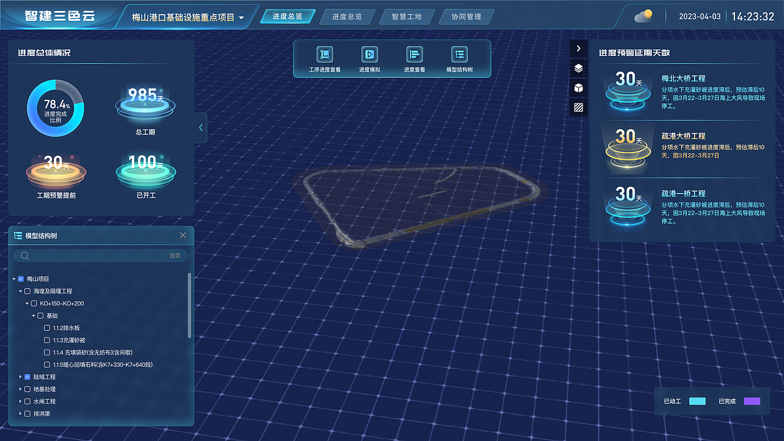Check the 基础 checkbox
784x441 pixels.
(40, 315)
